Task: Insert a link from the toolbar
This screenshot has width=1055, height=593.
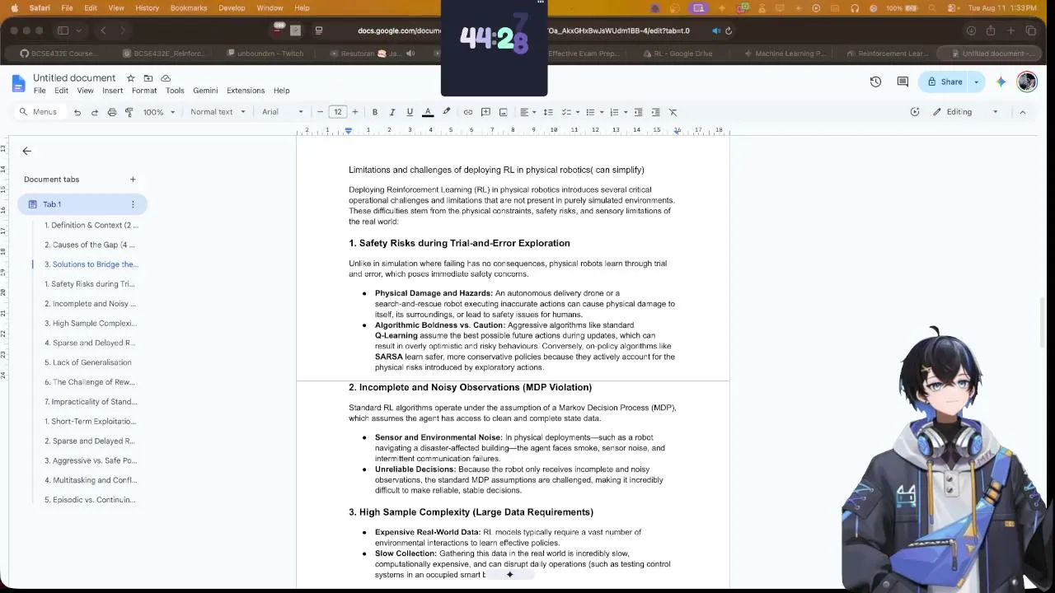Action: pos(468,112)
